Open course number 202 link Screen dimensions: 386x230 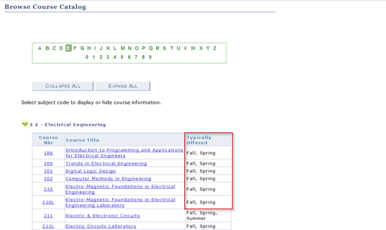(x=48, y=179)
